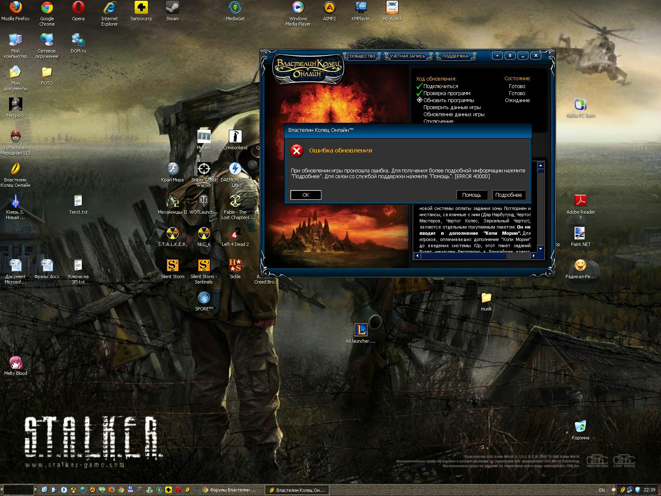Open Steam desktop icon
Screen dimensions: 661x496
[172, 11]
